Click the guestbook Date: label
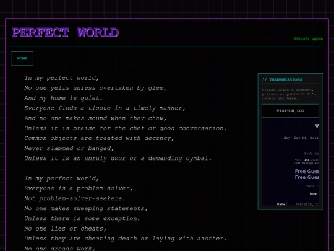334x251 pixels. click(282, 205)
